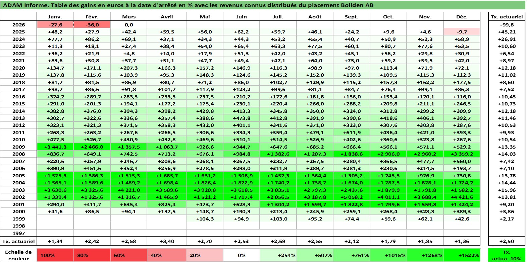527x262 pixels.
Task: Select the -40% legend swatch
Action: pyautogui.click(x=167, y=255)
